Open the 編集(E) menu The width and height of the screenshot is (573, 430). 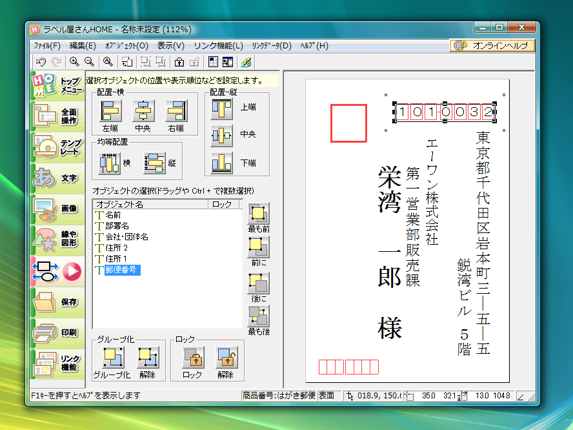tap(83, 46)
